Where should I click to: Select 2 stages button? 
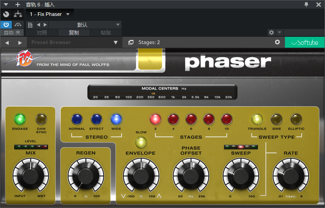tap(156, 119)
